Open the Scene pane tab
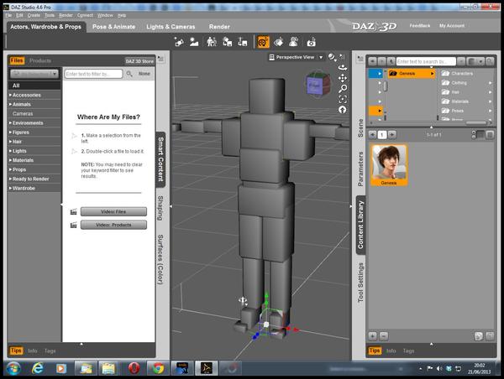504x379 pixels. click(360, 128)
